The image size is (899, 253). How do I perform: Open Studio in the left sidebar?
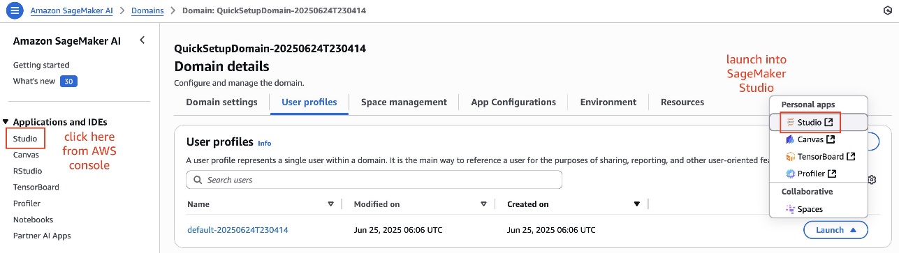tap(25, 139)
